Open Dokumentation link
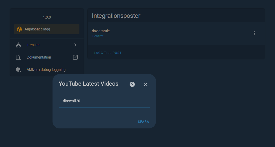Image resolution: width=275 pixels, height=147 pixels. [x=47, y=57]
